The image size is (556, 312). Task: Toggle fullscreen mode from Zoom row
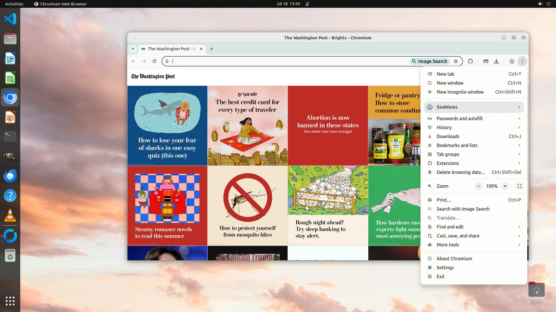click(520, 186)
